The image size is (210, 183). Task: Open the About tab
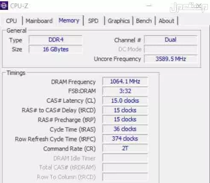(166, 21)
